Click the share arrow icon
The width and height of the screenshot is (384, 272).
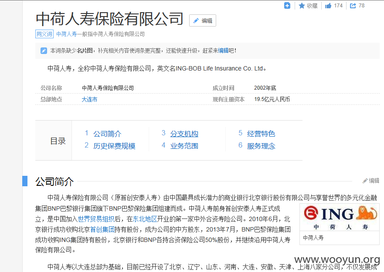click(x=353, y=6)
